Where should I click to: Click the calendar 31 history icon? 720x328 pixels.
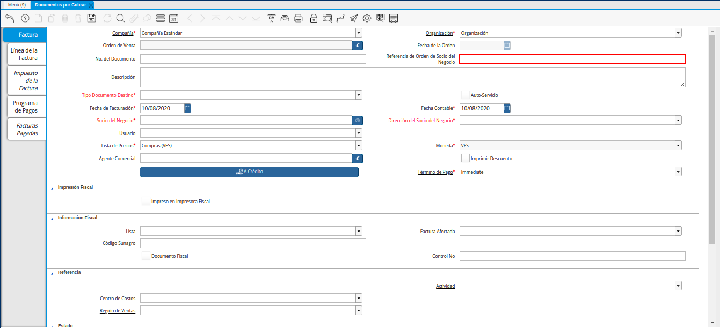tap(173, 18)
